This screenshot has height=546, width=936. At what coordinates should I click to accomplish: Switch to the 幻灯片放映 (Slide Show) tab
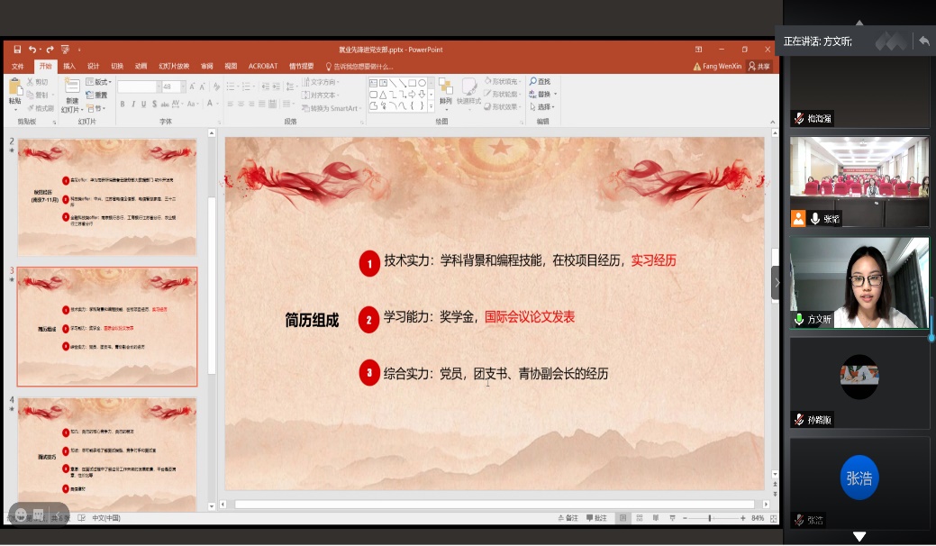(x=174, y=67)
